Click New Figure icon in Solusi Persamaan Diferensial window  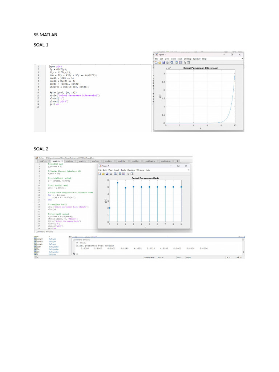pos(156,62)
